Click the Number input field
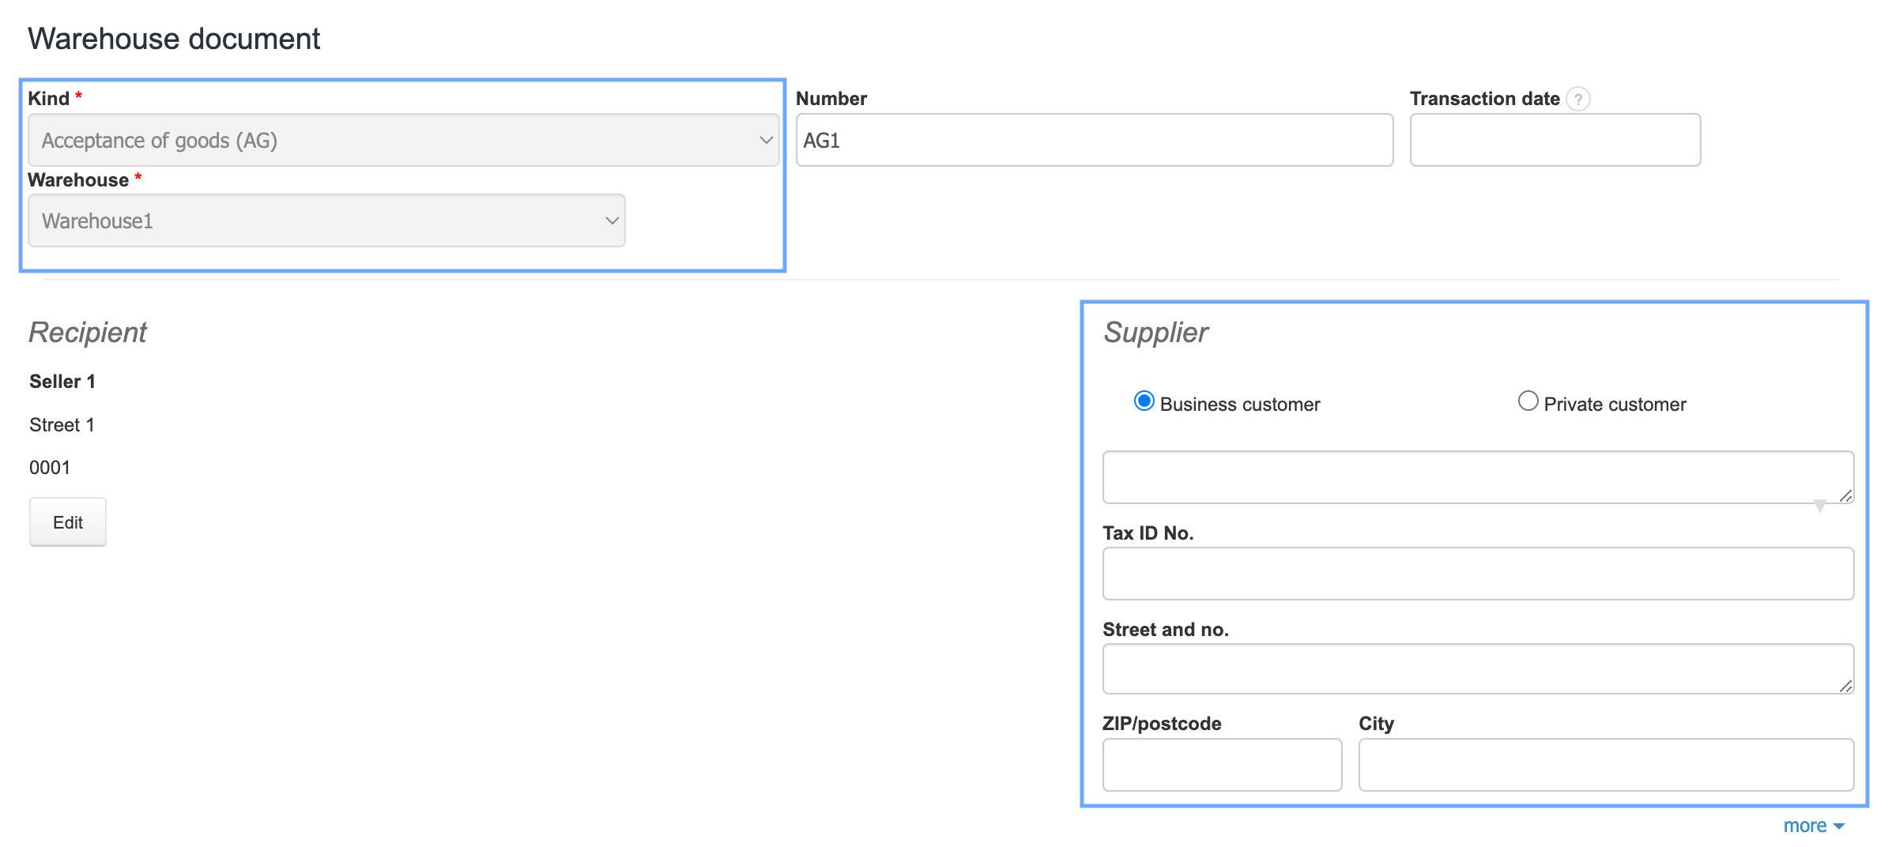 click(1094, 141)
